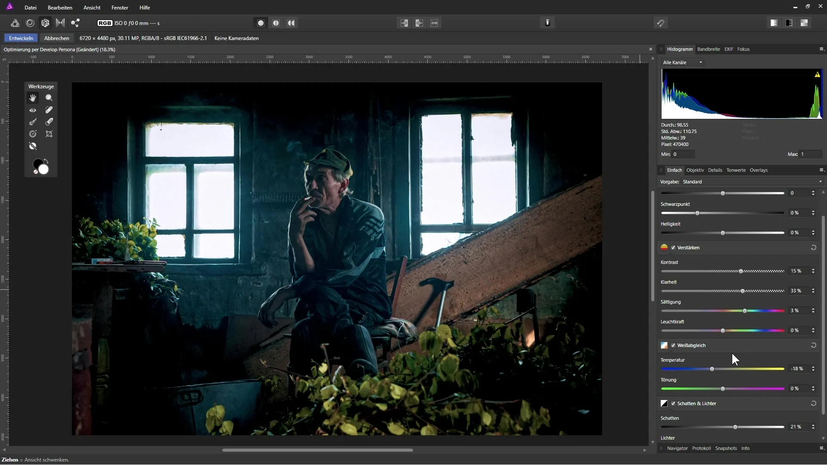Switch to the Tone Mapping Persona icon
Screen dimensions: 827x465
[x=60, y=23]
